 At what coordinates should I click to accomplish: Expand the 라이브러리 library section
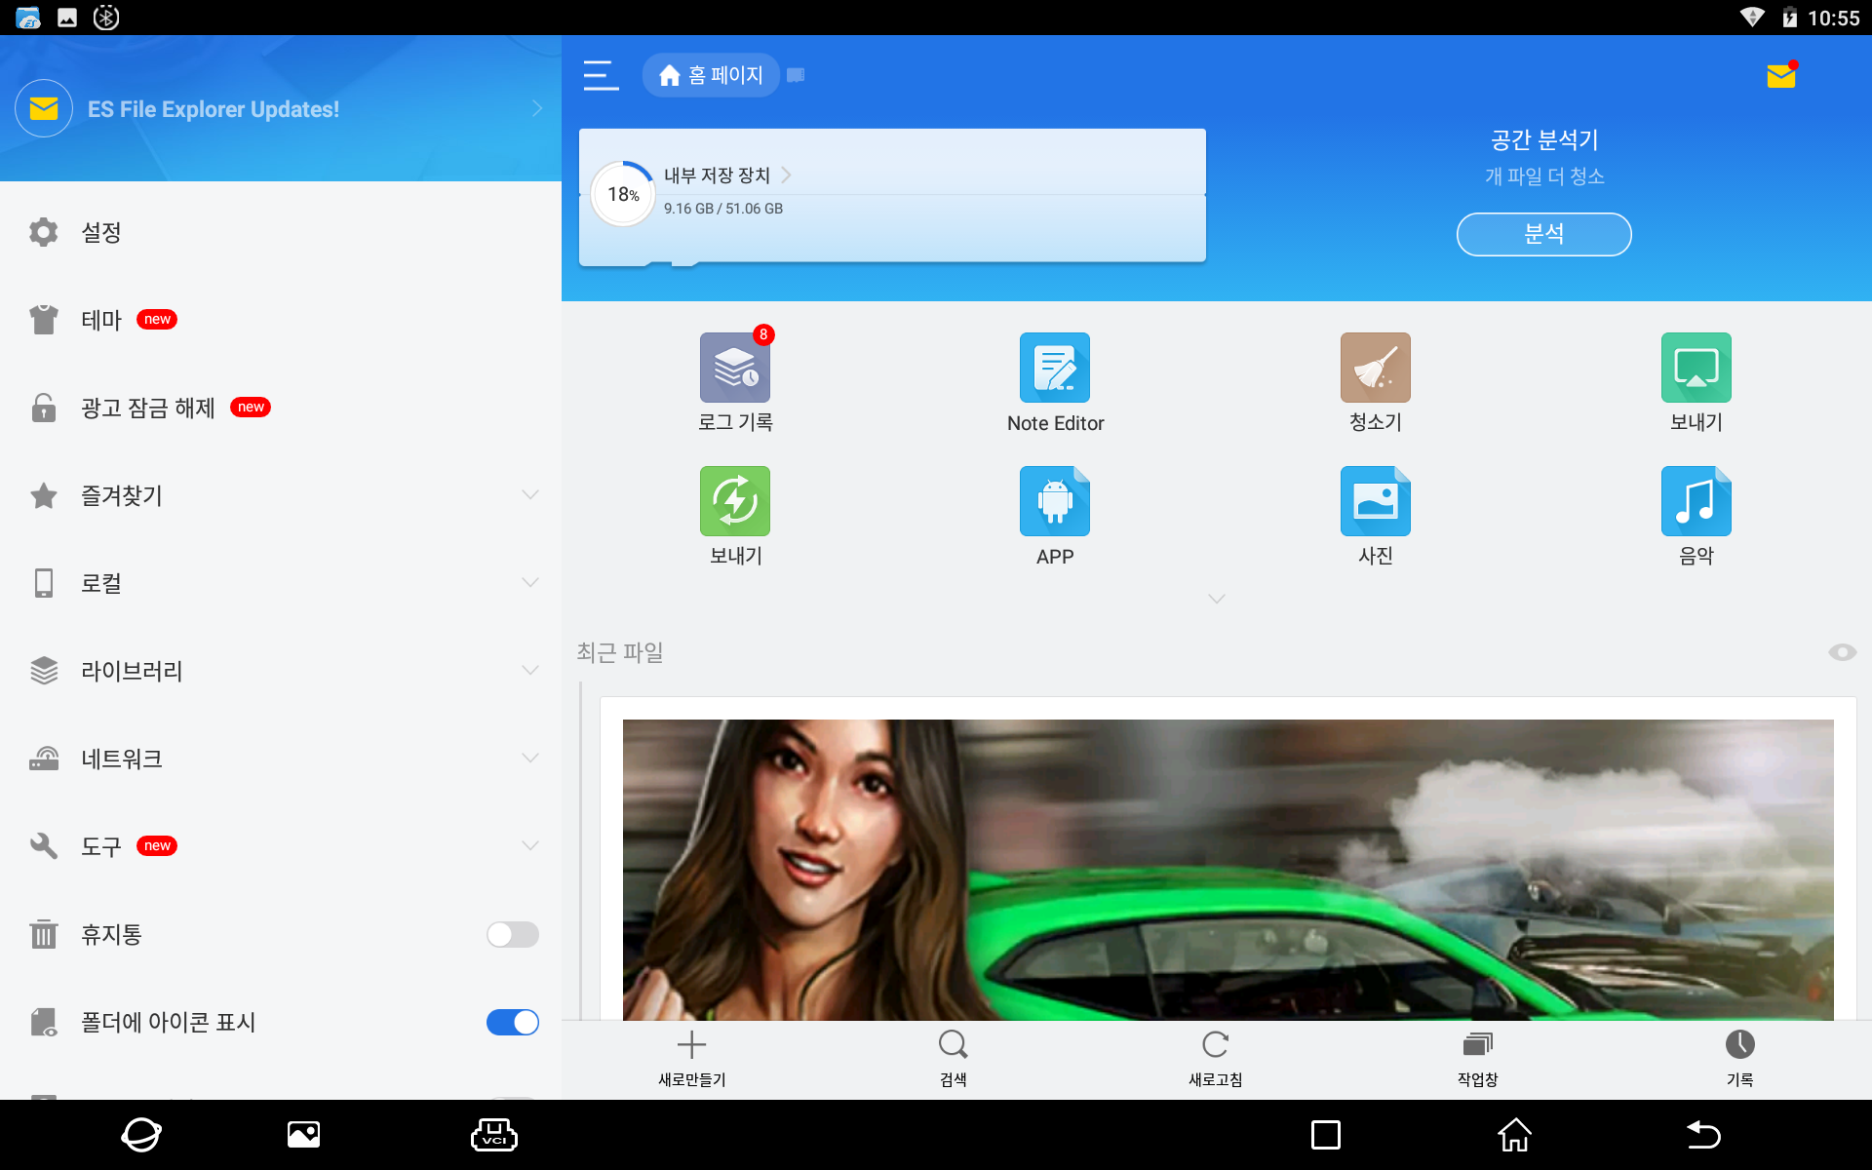(530, 671)
